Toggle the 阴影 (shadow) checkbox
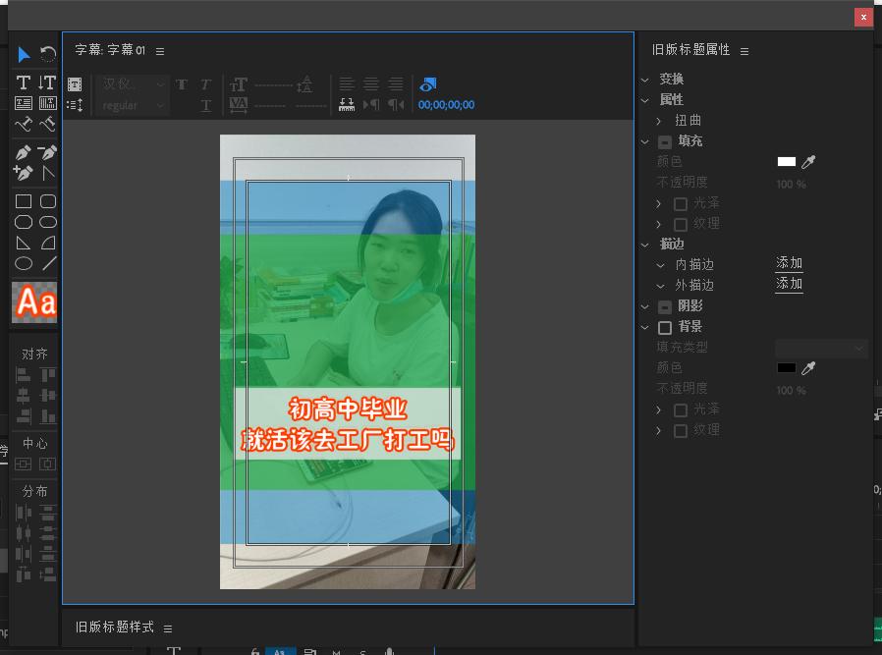 [664, 305]
